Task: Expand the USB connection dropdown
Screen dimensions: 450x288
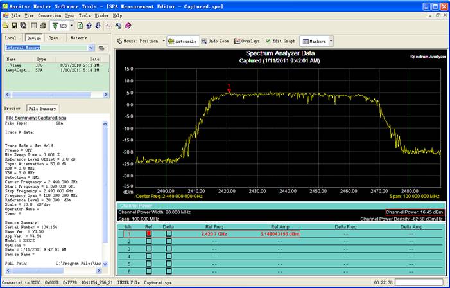Action: (x=71, y=26)
